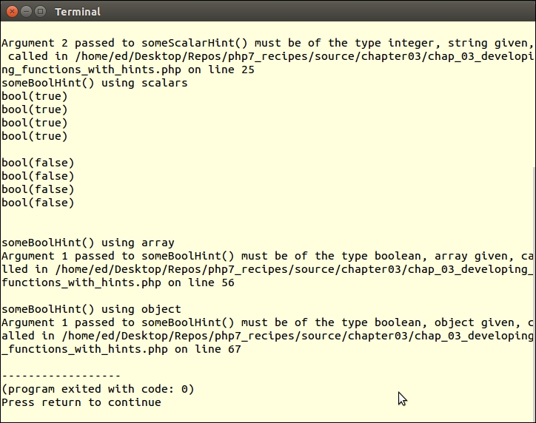Close the Terminal window
Viewport: 536px width, 423px height.
11,11
